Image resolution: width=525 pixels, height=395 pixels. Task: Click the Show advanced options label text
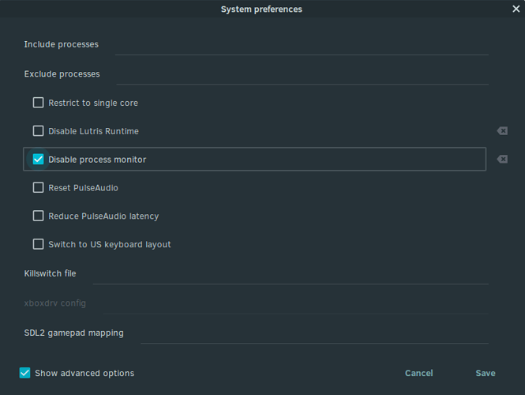point(84,373)
